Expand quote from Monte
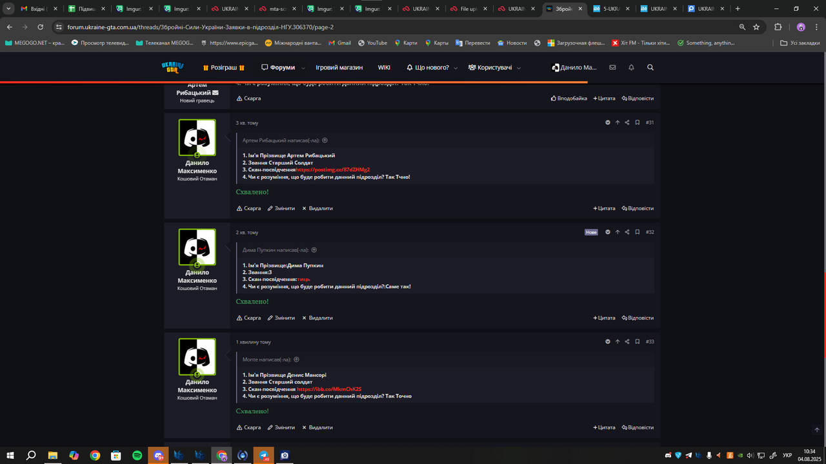The image size is (826, 464). (296, 360)
